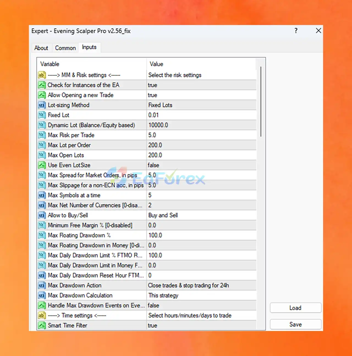
Task: Toggle Use Even LotSize false value
Action: [x=201, y=165]
